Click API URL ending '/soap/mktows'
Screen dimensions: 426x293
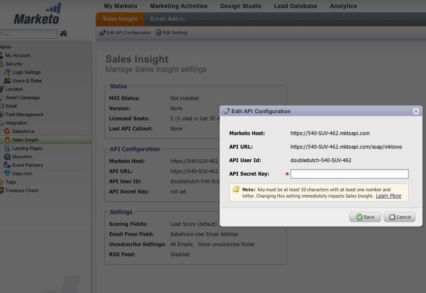347,147
